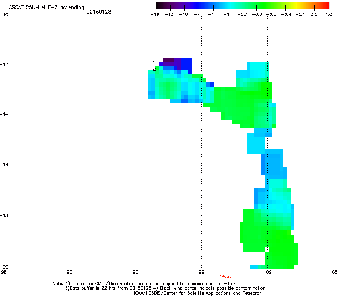Viewport: 337px width, 296px height.
Task: Click the '0.0' label on the color bar
Action: [314, 15]
